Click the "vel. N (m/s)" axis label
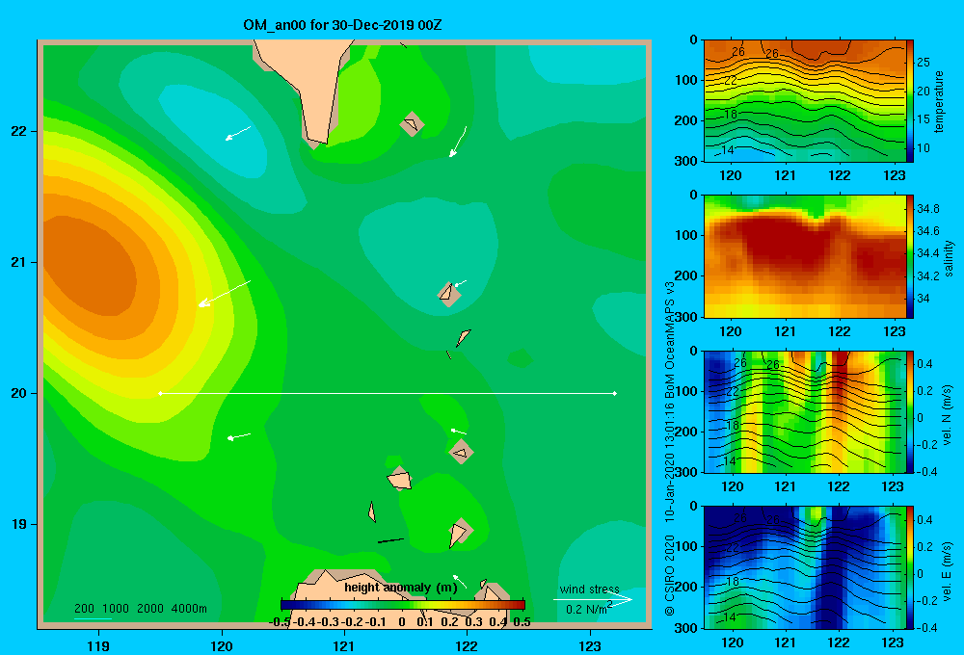 pos(948,415)
